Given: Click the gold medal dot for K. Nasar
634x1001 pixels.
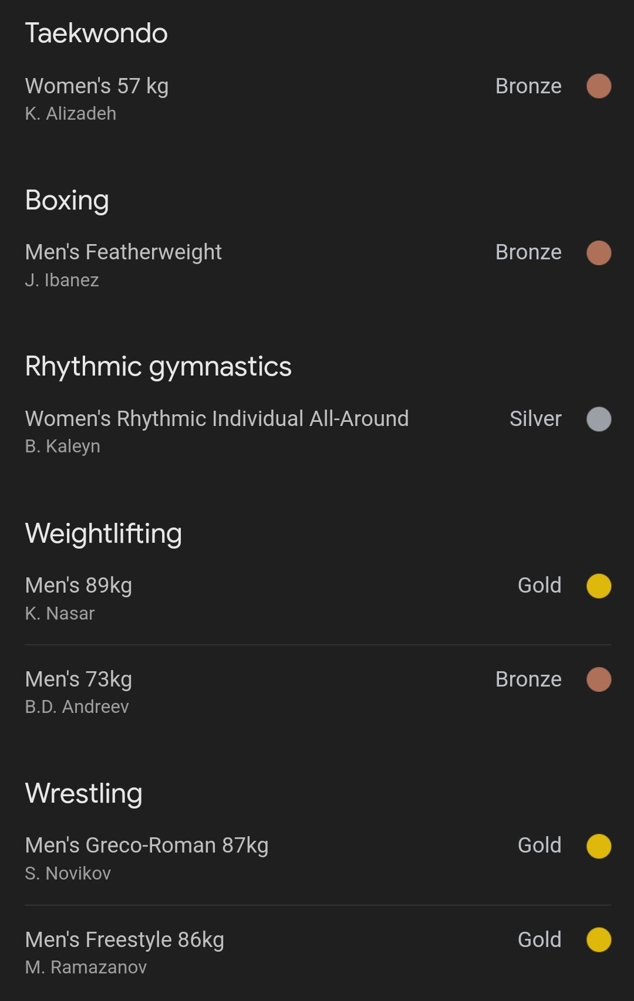Looking at the screenshot, I should click(599, 586).
